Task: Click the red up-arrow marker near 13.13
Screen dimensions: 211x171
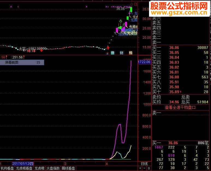Action: click(41, 50)
